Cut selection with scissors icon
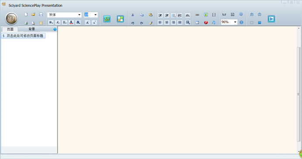Viewport: 302px width, 159px height. (133, 15)
